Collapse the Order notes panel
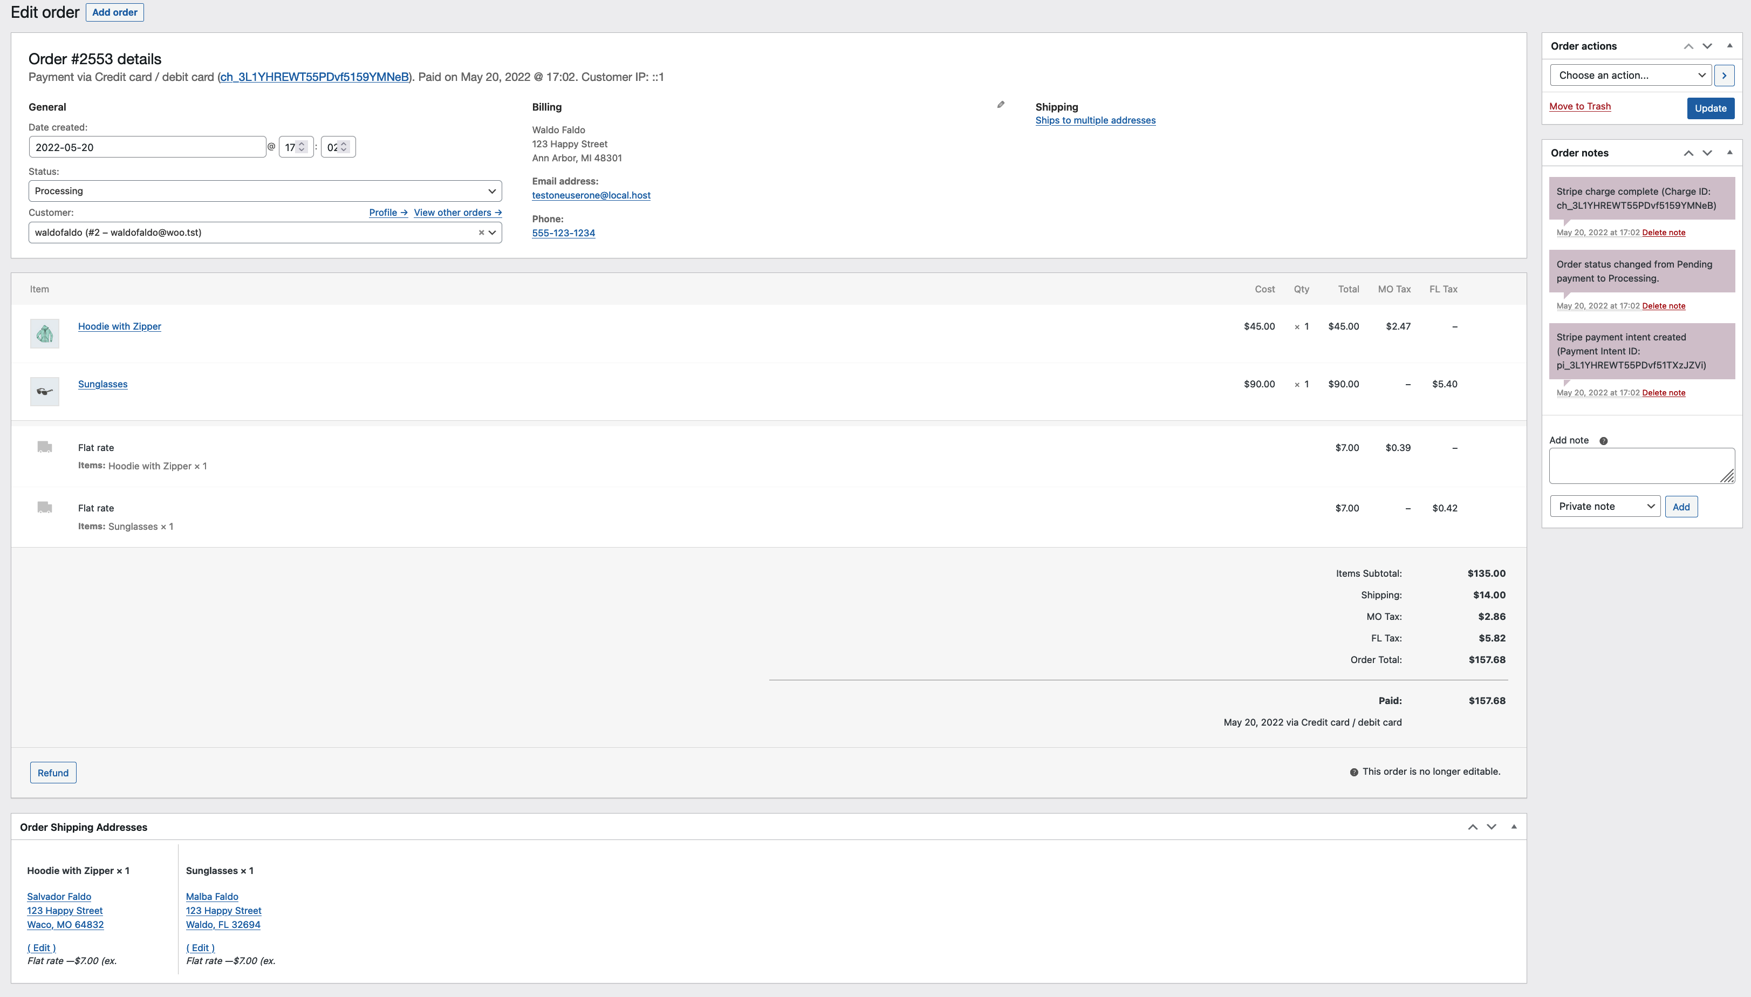1751x997 pixels. [x=1730, y=153]
